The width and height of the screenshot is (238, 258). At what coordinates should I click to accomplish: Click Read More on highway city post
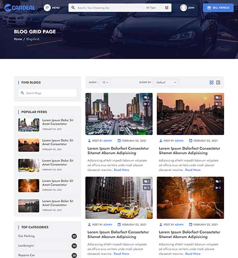pyautogui.click(x=121, y=170)
